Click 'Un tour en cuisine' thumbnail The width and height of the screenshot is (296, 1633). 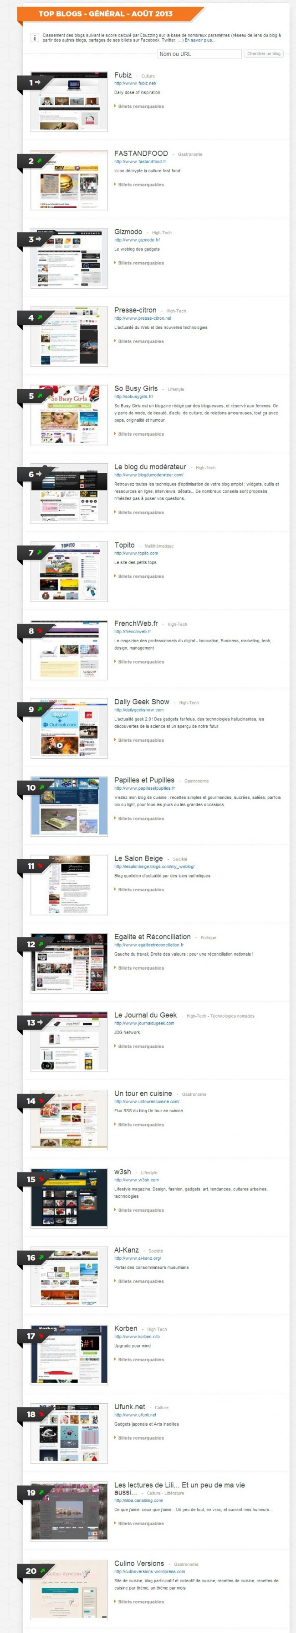tap(69, 1120)
